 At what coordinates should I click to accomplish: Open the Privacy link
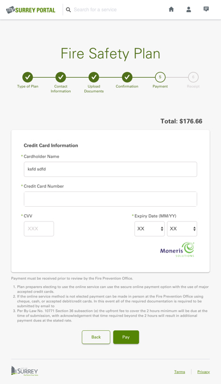(204, 371)
